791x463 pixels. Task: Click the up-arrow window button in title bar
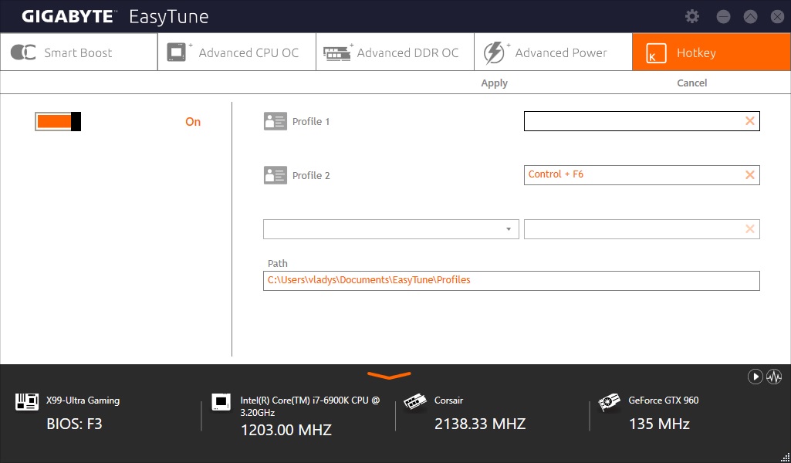coord(750,17)
